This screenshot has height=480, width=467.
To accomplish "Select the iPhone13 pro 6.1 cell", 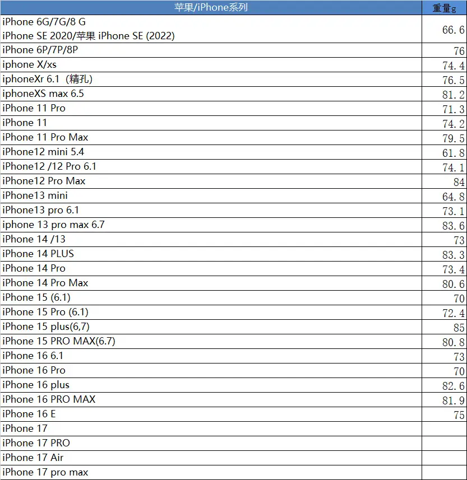I will click(x=211, y=210).
